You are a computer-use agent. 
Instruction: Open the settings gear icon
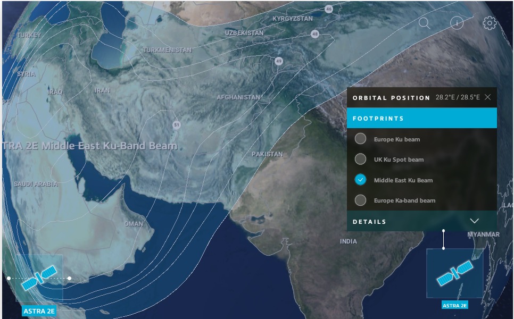(x=490, y=23)
